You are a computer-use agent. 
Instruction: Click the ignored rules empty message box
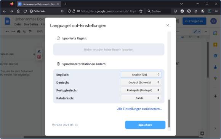[109, 49]
